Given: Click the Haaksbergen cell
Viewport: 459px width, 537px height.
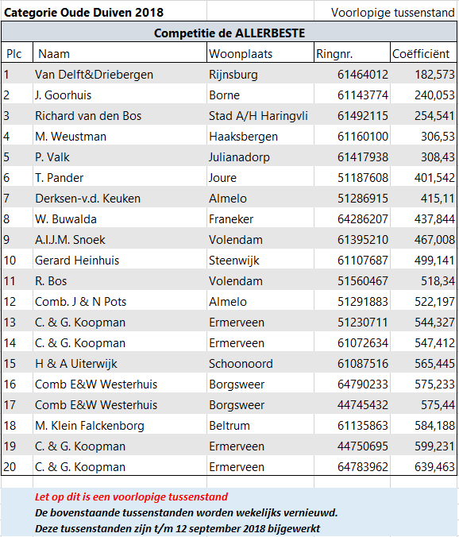Looking at the screenshot, I should point(260,137).
